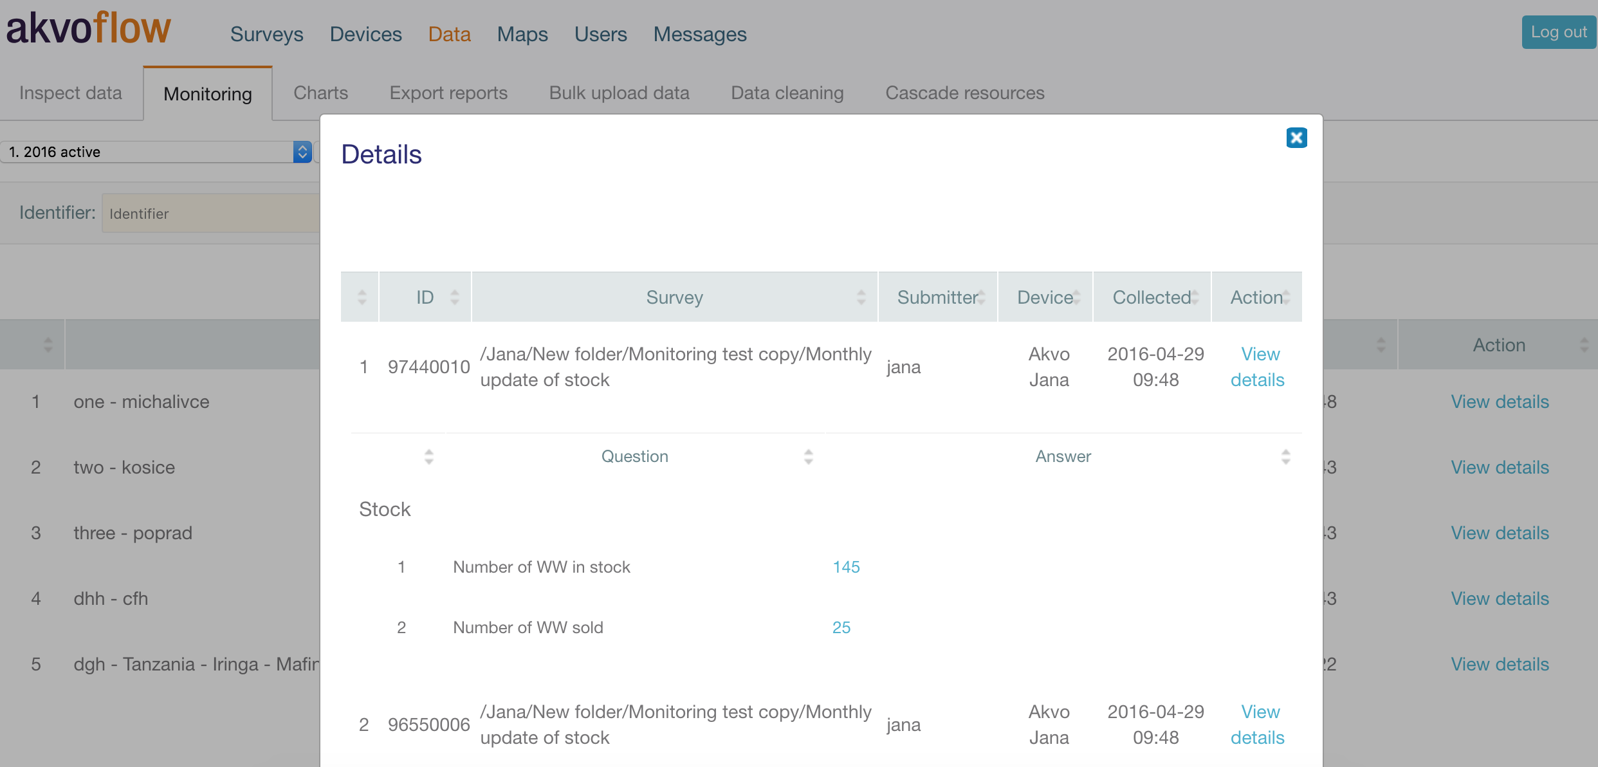Sort background table by Action column arrows
The image size is (1598, 767).
pyautogui.click(x=1584, y=345)
